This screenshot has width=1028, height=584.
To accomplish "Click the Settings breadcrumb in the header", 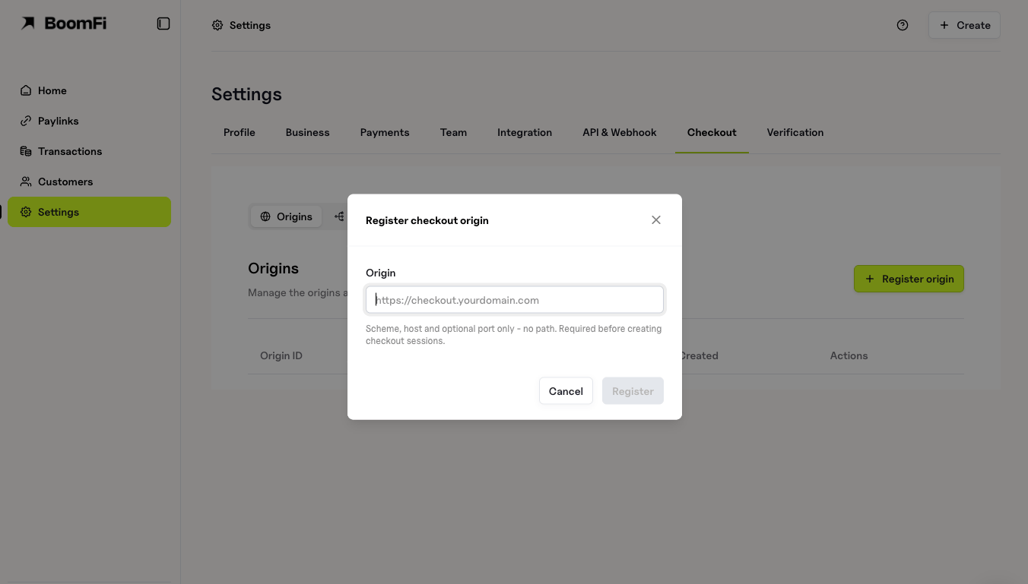I will (241, 25).
